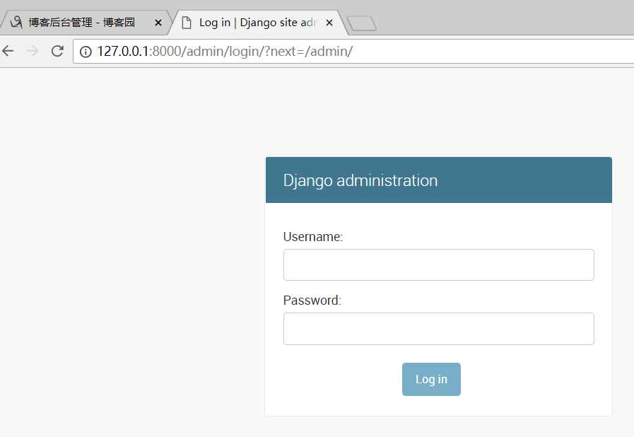The width and height of the screenshot is (634, 437).
Task: Open a new tab with the new-tab button
Action: pyautogui.click(x=362, y=23)
